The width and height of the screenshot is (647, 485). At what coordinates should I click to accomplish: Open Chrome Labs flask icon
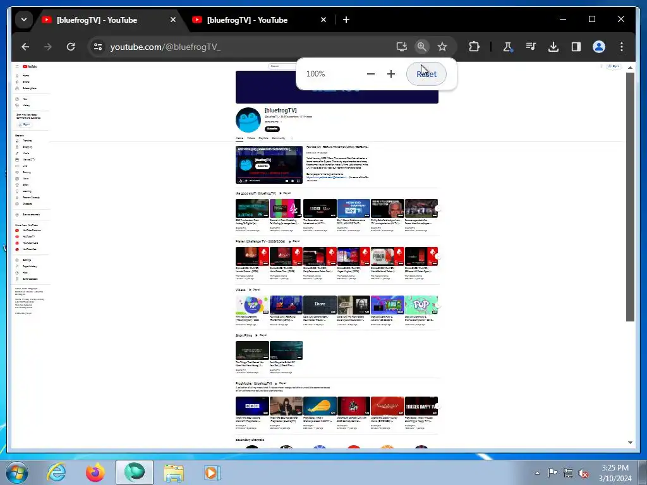507,47
